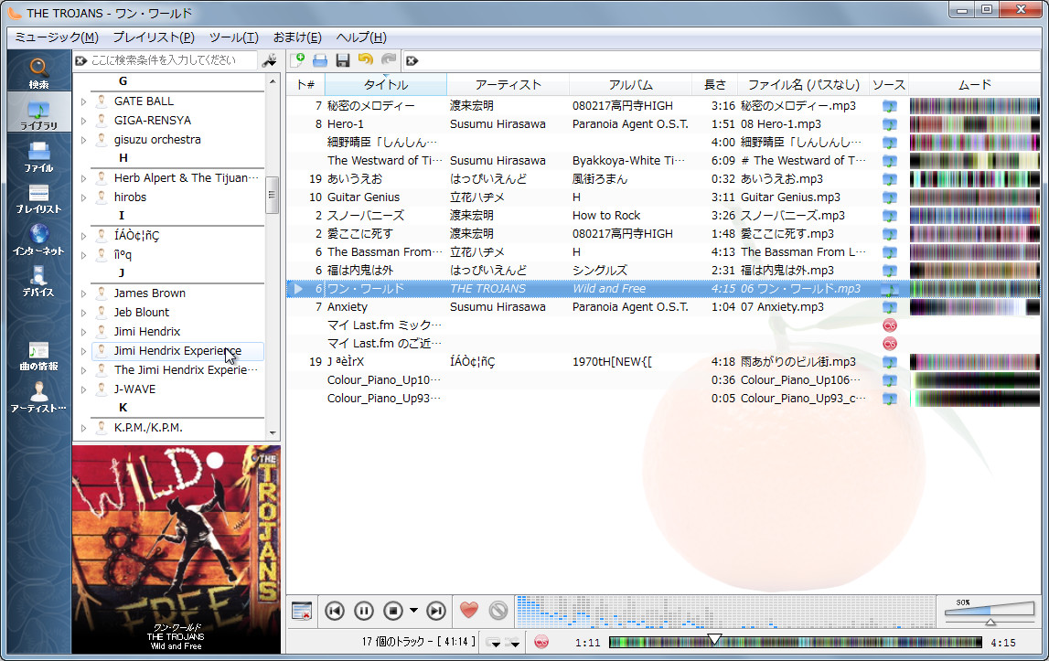Image resolution: width=1049 pixels, height=661 pixels.
Task: Open the 検索 search view in sidebar
Action: tap(38, 72)
